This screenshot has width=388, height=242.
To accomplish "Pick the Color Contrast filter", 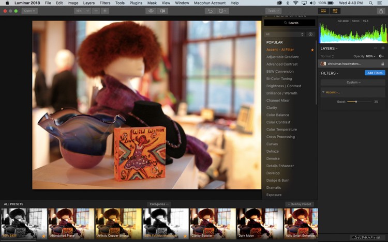I will point(278,122).
